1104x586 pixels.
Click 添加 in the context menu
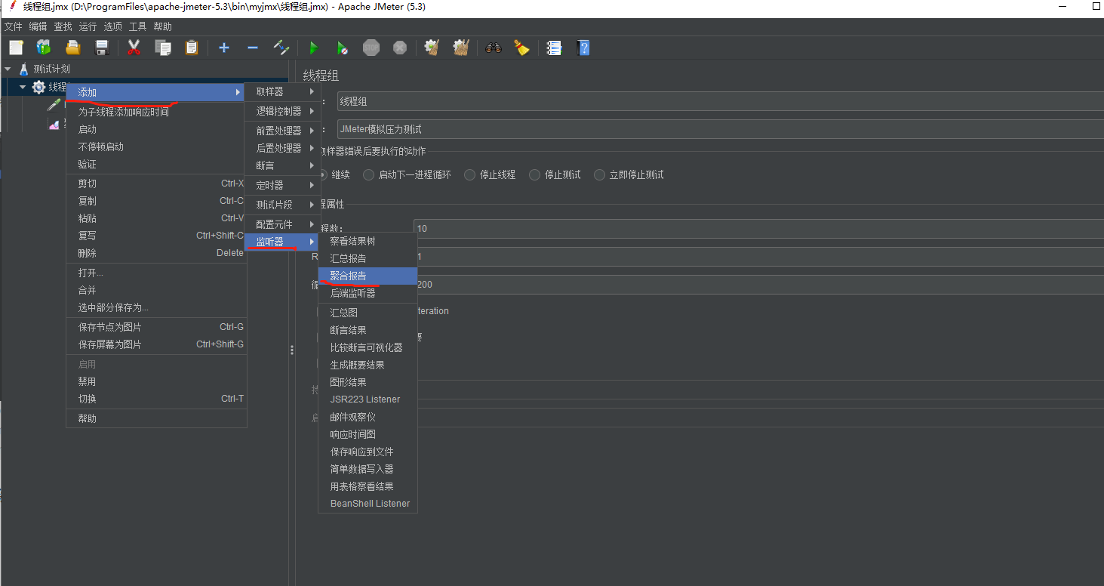(x=156, y=92)
